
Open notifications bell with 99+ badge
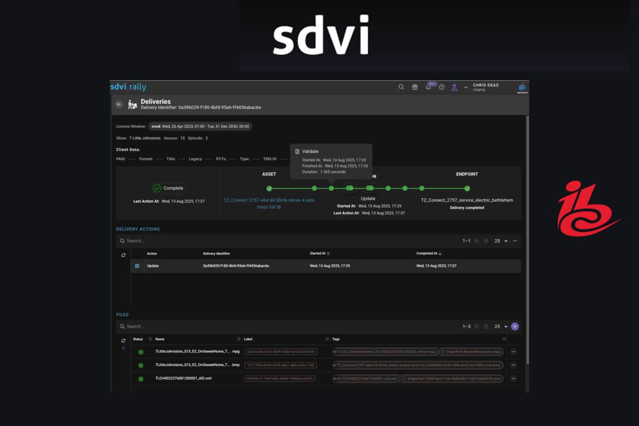click(x=429, y=86)
